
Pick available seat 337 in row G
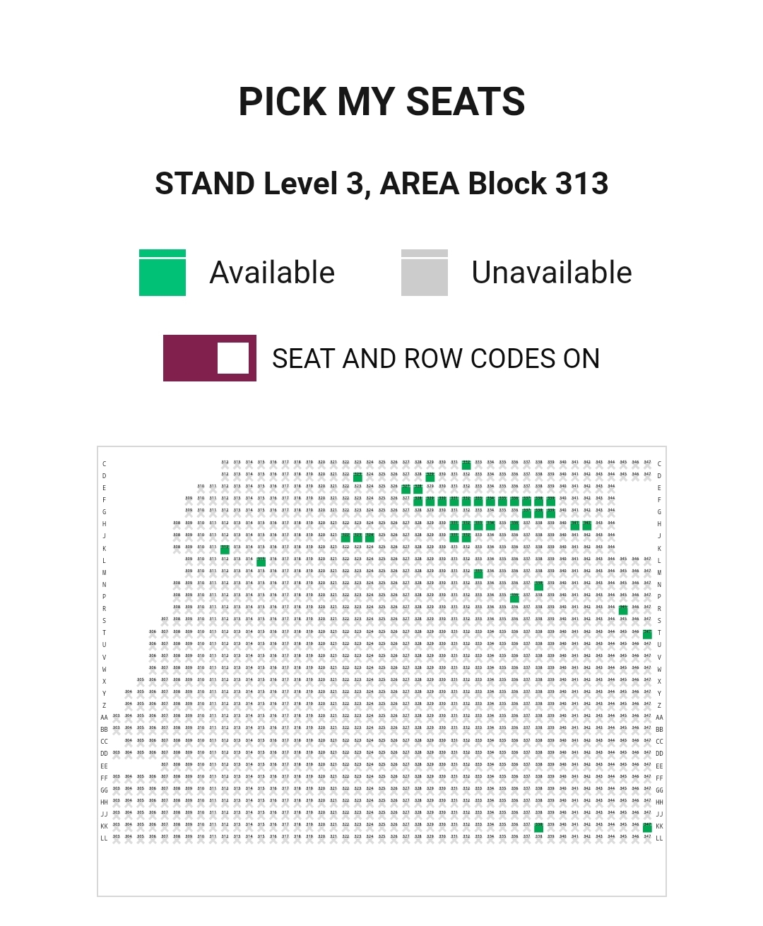(x=526, y=513)
